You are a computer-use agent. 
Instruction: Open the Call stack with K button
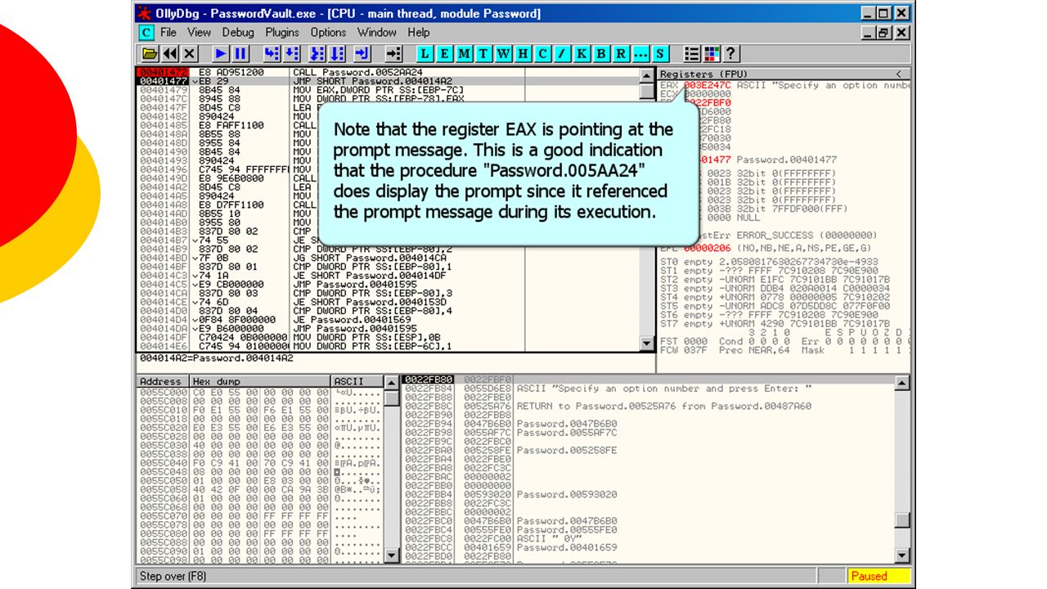pyautogui.click(x=582, y=54)
